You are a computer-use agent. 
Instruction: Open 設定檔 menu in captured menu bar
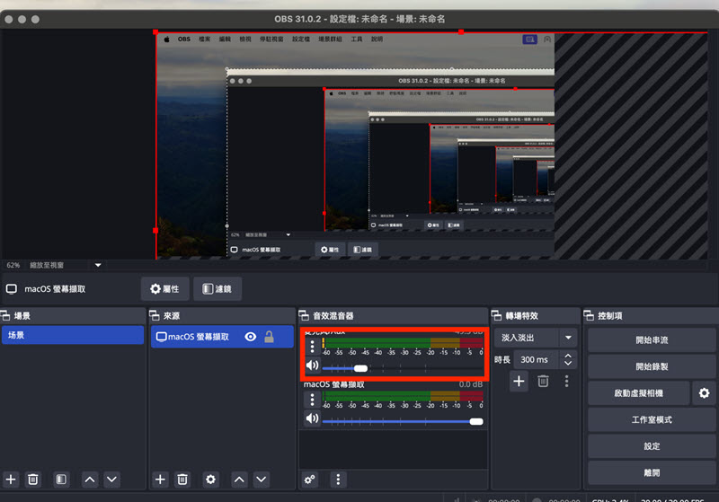[301, 39]
